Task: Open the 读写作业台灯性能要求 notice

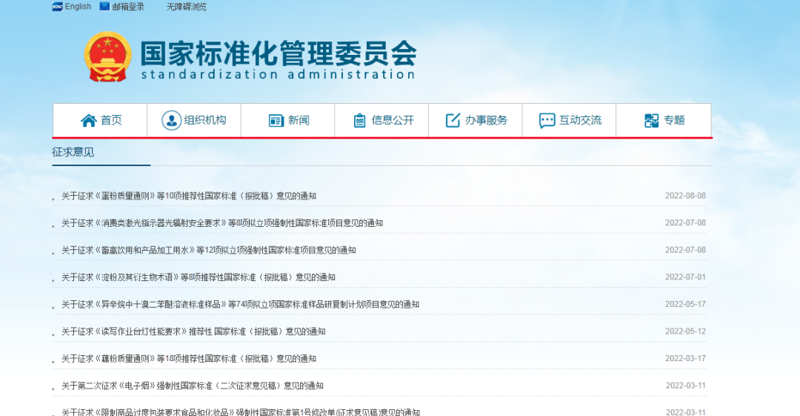Action: [193, 331]
